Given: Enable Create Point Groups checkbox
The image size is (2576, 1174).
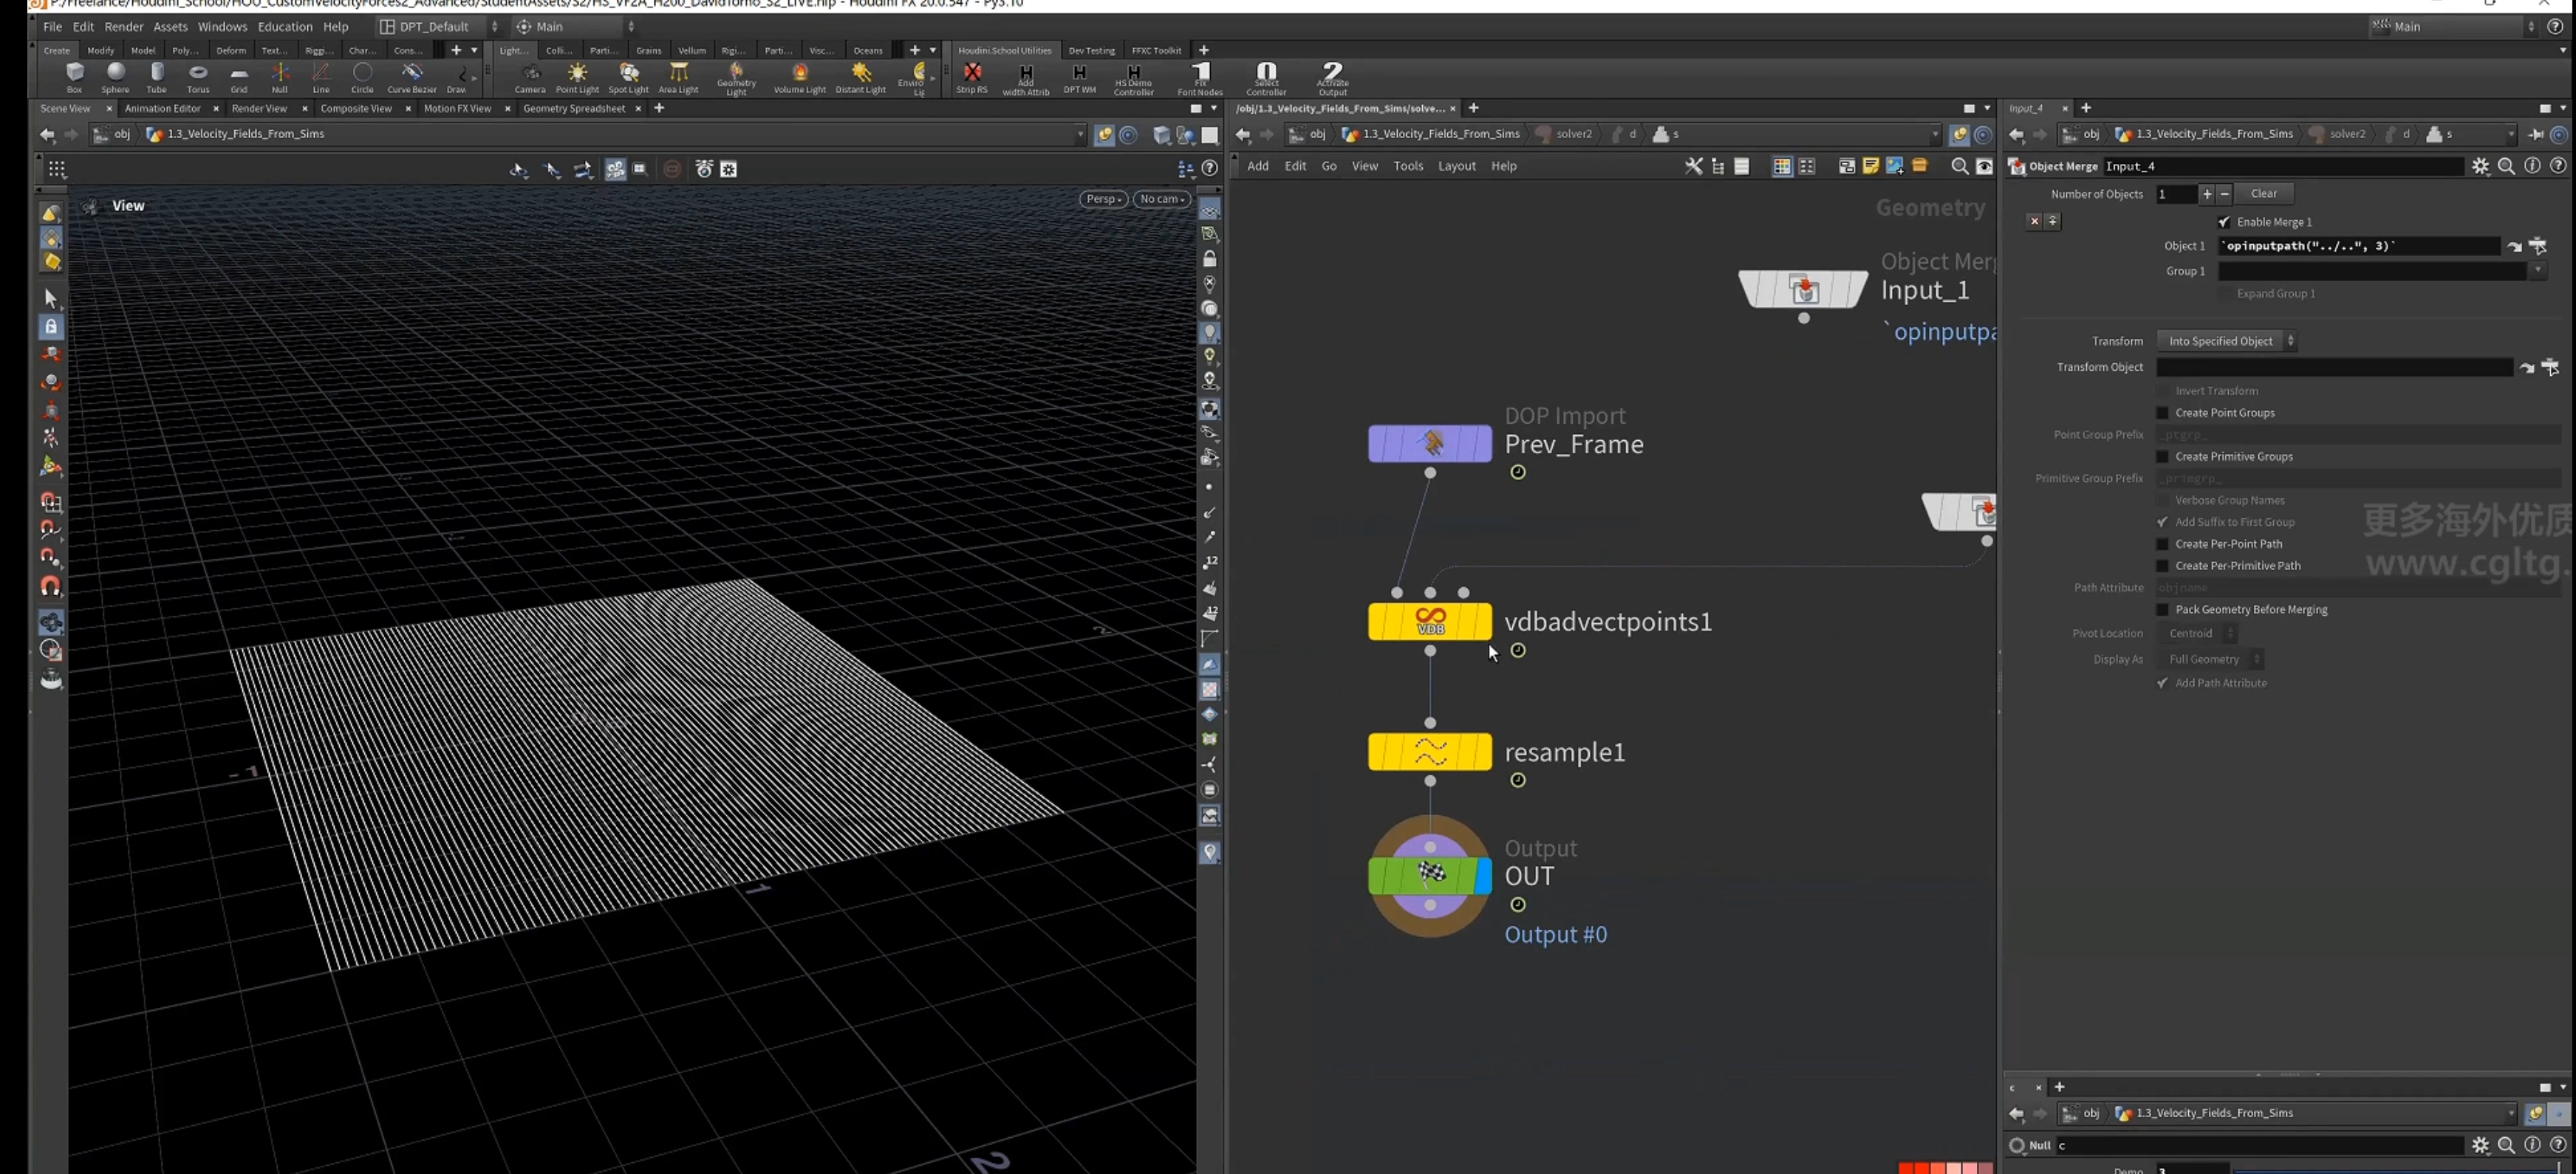Looking at the screenshot, I should [x=2162, y=413].
